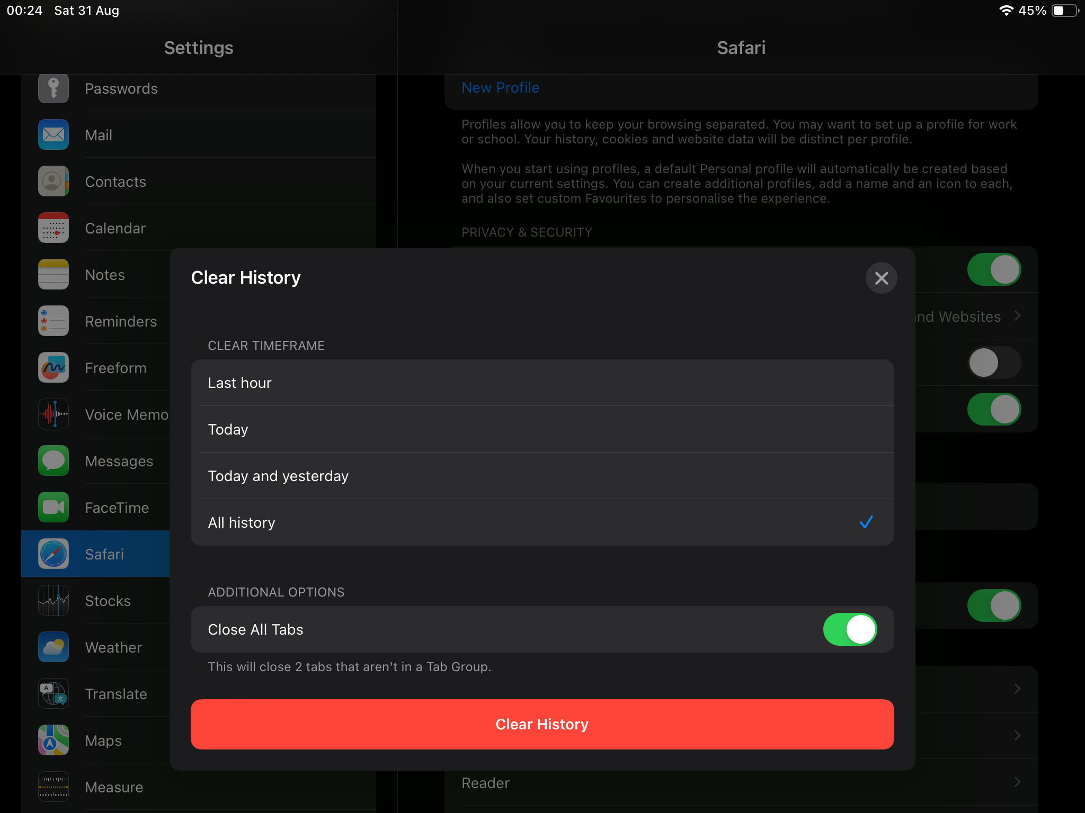This screenshot has width=1085, height=813.
Task: Tap the clock time in status bar
Action: (x=24, y=11)
